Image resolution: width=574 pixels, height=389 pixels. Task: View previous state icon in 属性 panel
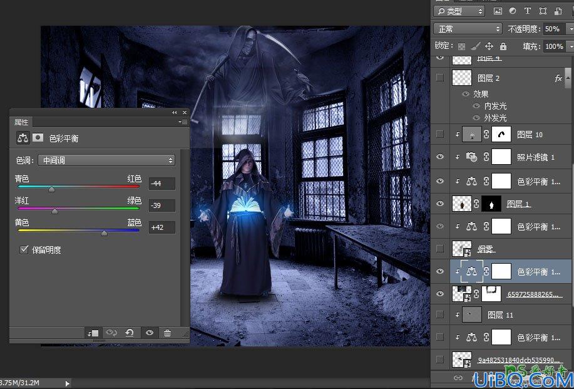(x=111, y=333)
